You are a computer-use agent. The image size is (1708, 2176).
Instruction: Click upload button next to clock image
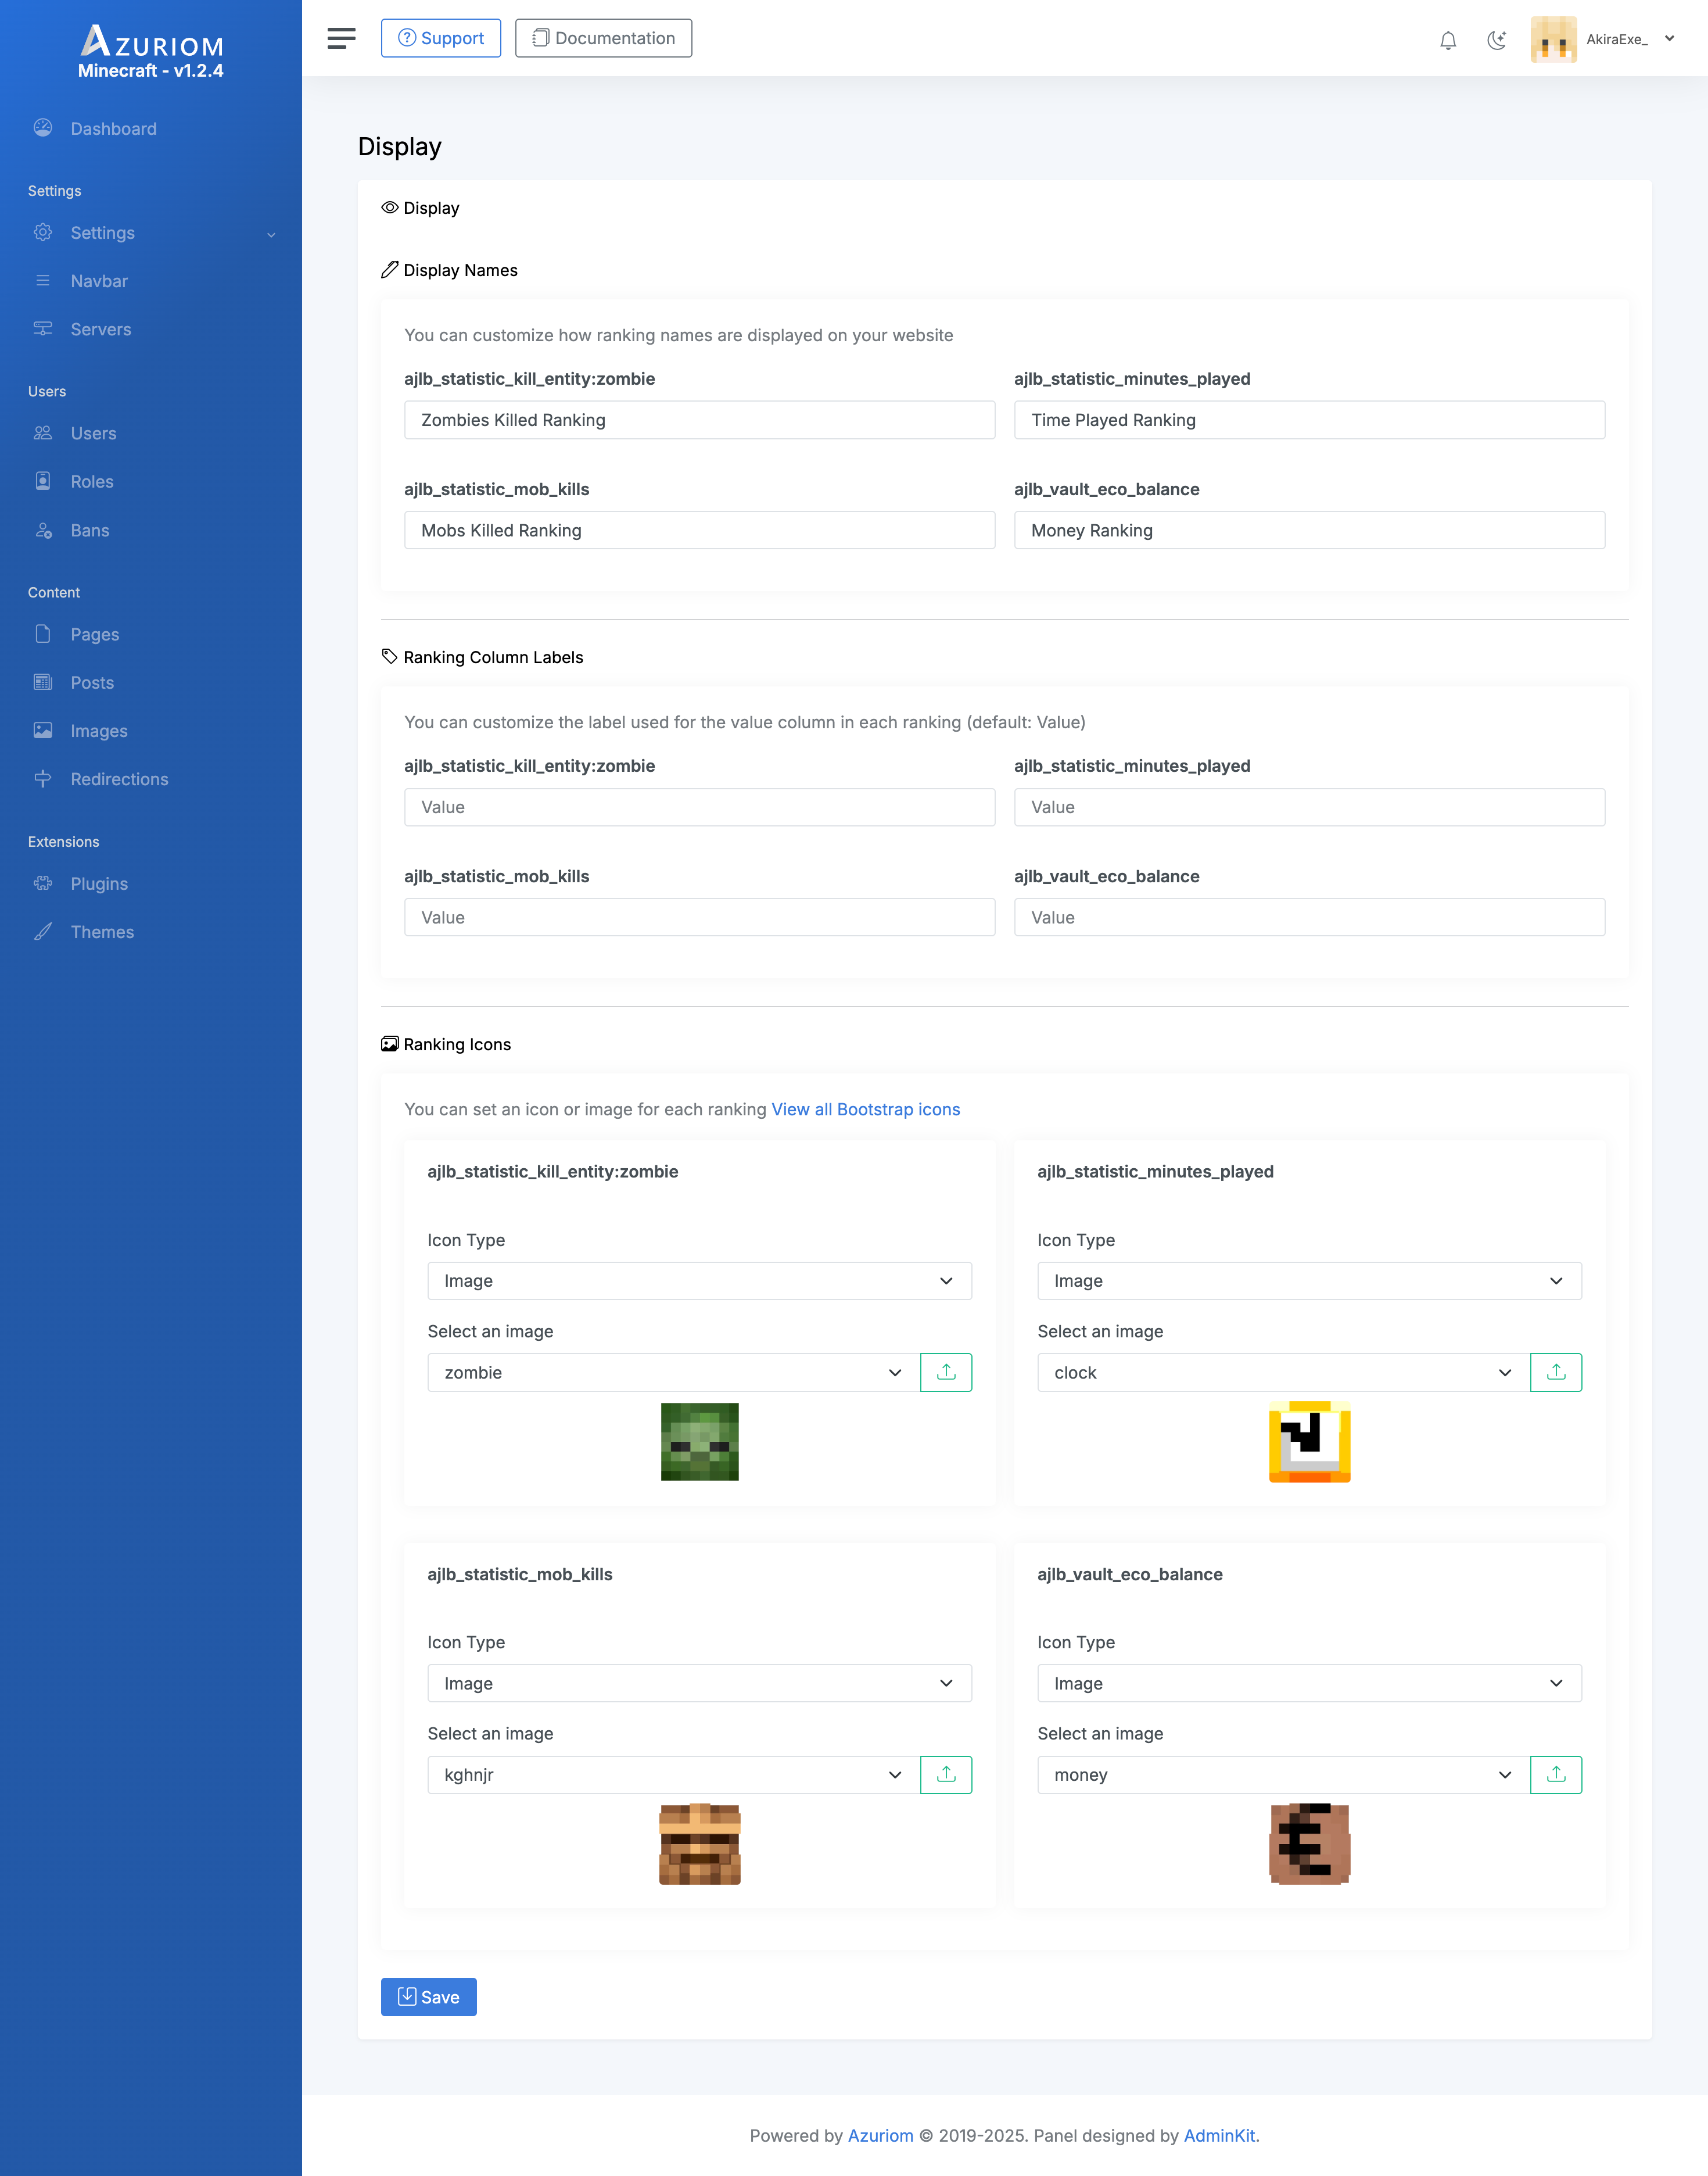pos(1556,1373)
